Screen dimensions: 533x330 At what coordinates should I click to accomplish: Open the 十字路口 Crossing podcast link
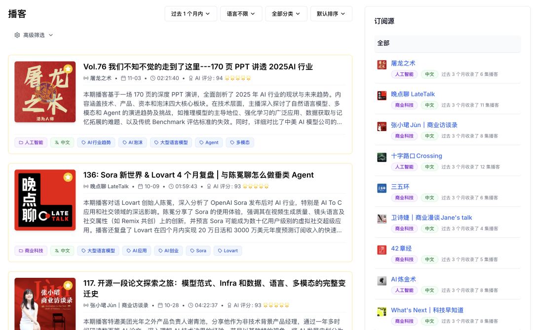click(416, 156)
